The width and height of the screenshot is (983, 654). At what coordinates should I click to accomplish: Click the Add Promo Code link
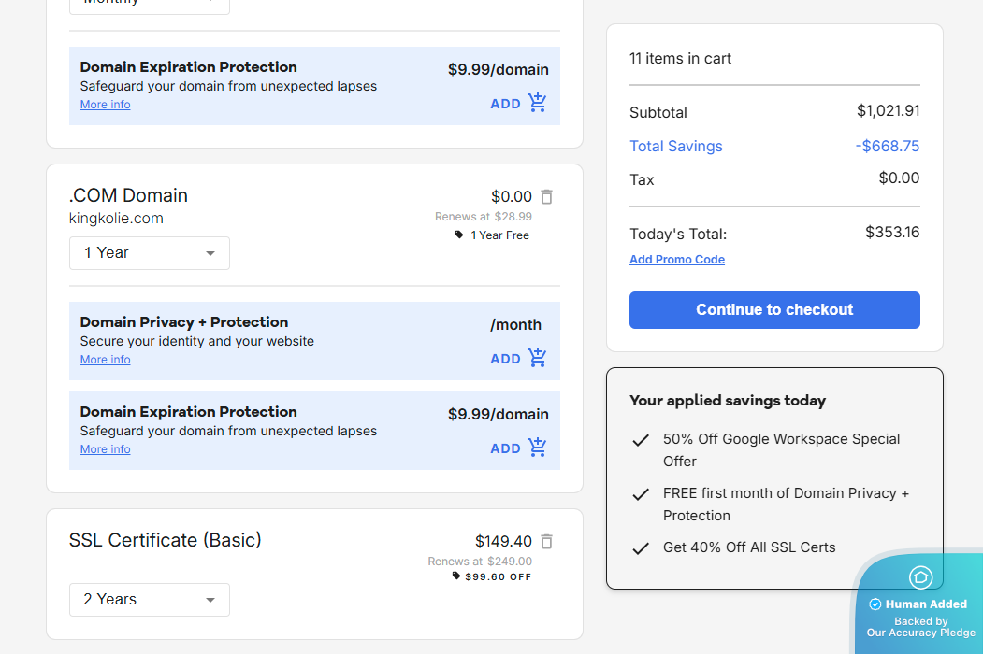pyautogui.click(x=677, y=260)
